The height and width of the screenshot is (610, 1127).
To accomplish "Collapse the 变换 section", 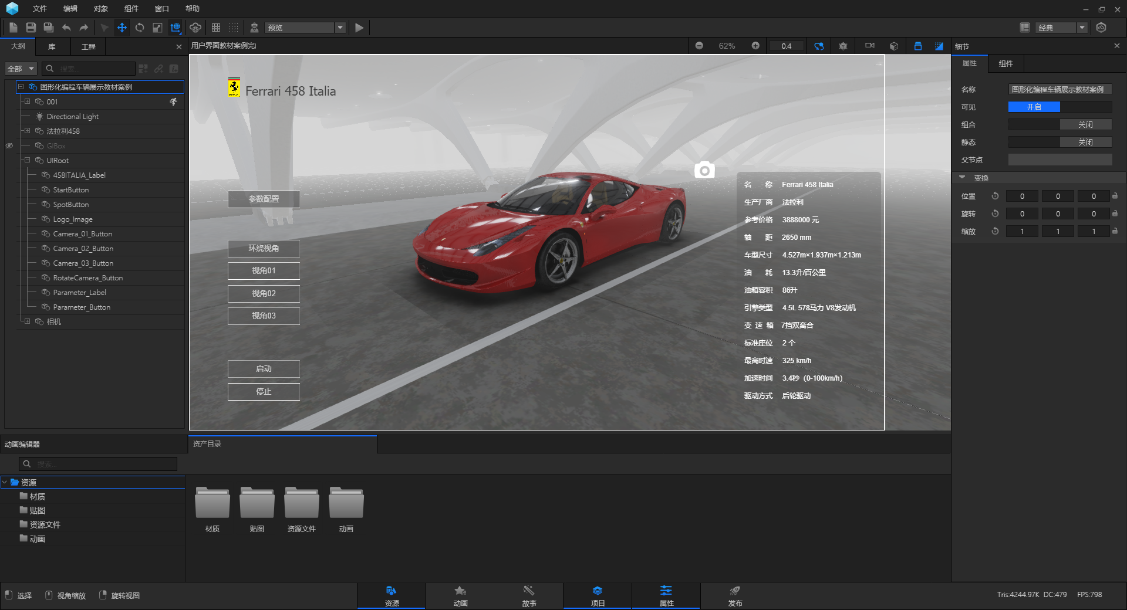I will coord(962,177).
